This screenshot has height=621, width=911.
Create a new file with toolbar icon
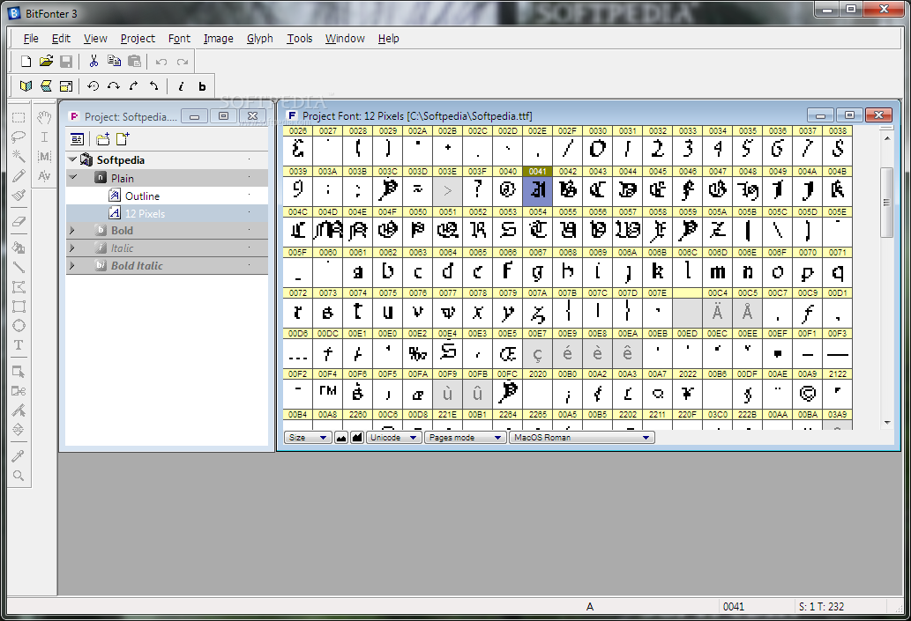26,62
